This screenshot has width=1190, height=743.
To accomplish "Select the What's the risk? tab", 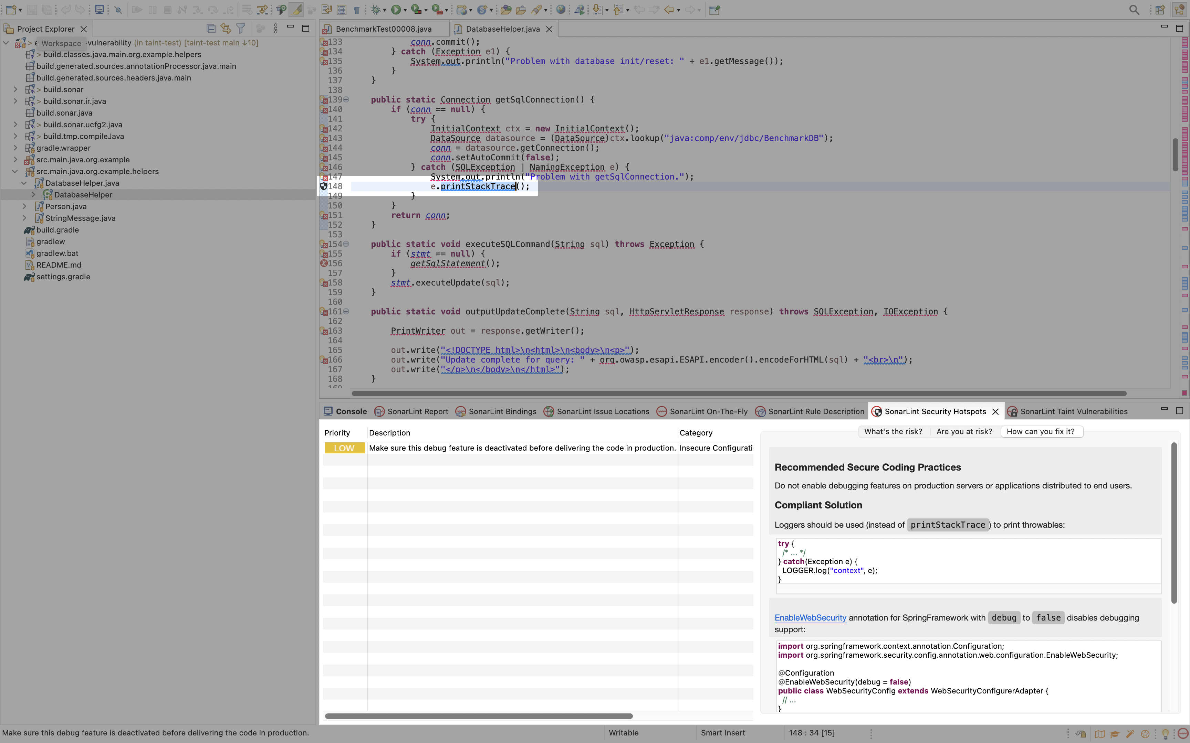I will 893,431.
